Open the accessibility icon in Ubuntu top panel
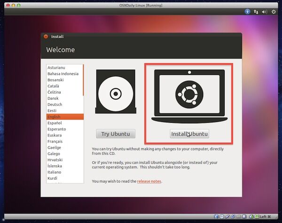The height and width of the screenshot is (223, 282). (x=248, y=12)
